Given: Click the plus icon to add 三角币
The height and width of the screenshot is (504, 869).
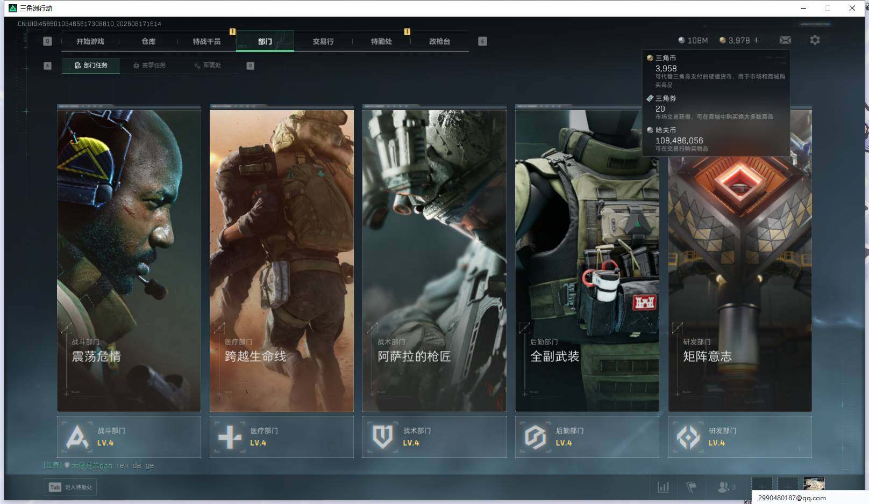Looking at the screenshot, I should coord(756,40).
